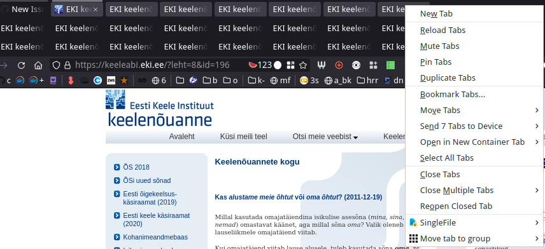Close the active EKI tab with X

click(96, 10)
